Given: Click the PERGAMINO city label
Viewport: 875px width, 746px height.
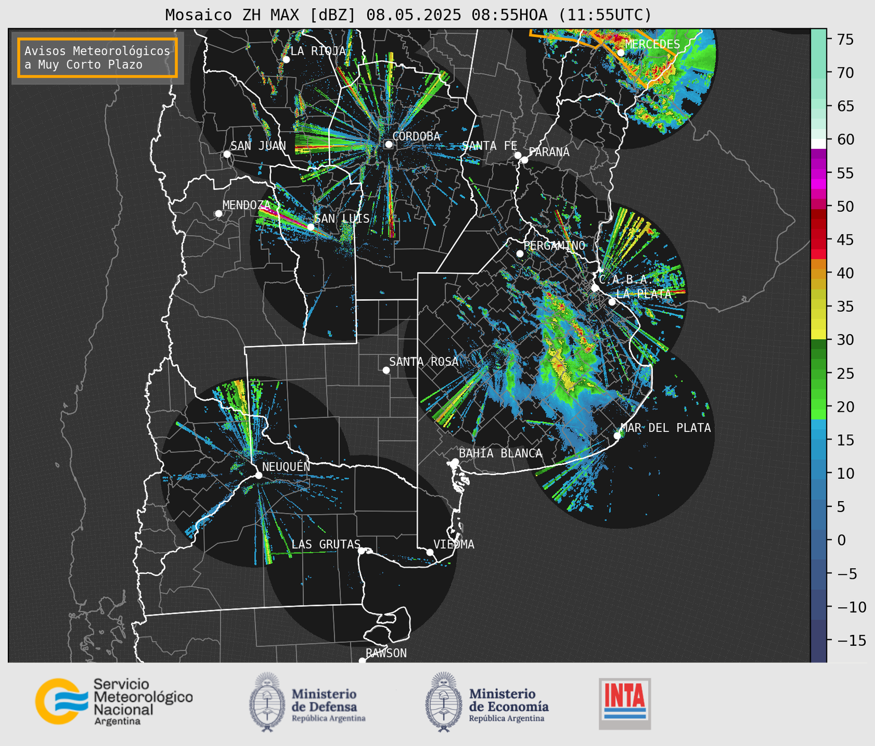Looking at the screenshot, I should pos(554,245).
